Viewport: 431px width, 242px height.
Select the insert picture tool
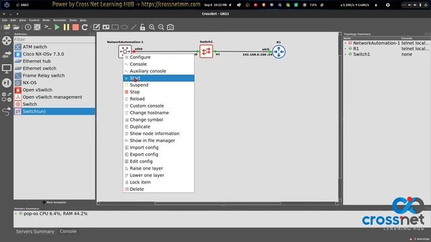click(106, 27)
